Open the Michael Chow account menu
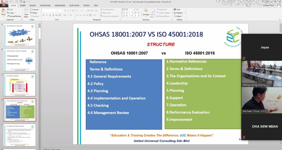The height and width of the screenshot is (150, 282). [269, 5]
